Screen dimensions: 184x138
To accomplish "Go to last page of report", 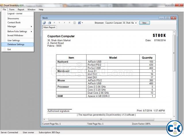I will pos(70,23).
